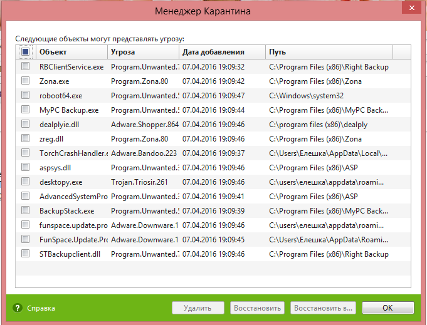427x325 pixels.
Task: Check the box for dealplyie.dll
Action: pos(25,124)
